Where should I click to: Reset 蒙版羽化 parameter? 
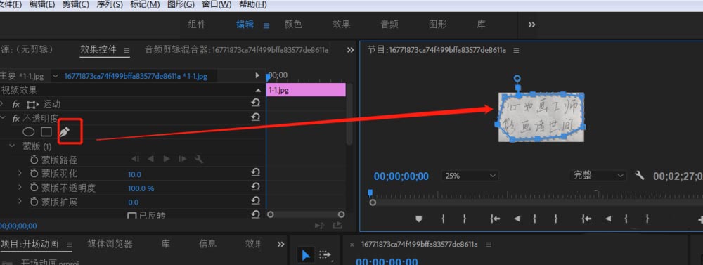tap(256, 173)
